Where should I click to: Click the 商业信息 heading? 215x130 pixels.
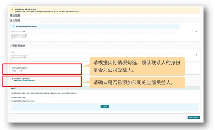(15, 16)
